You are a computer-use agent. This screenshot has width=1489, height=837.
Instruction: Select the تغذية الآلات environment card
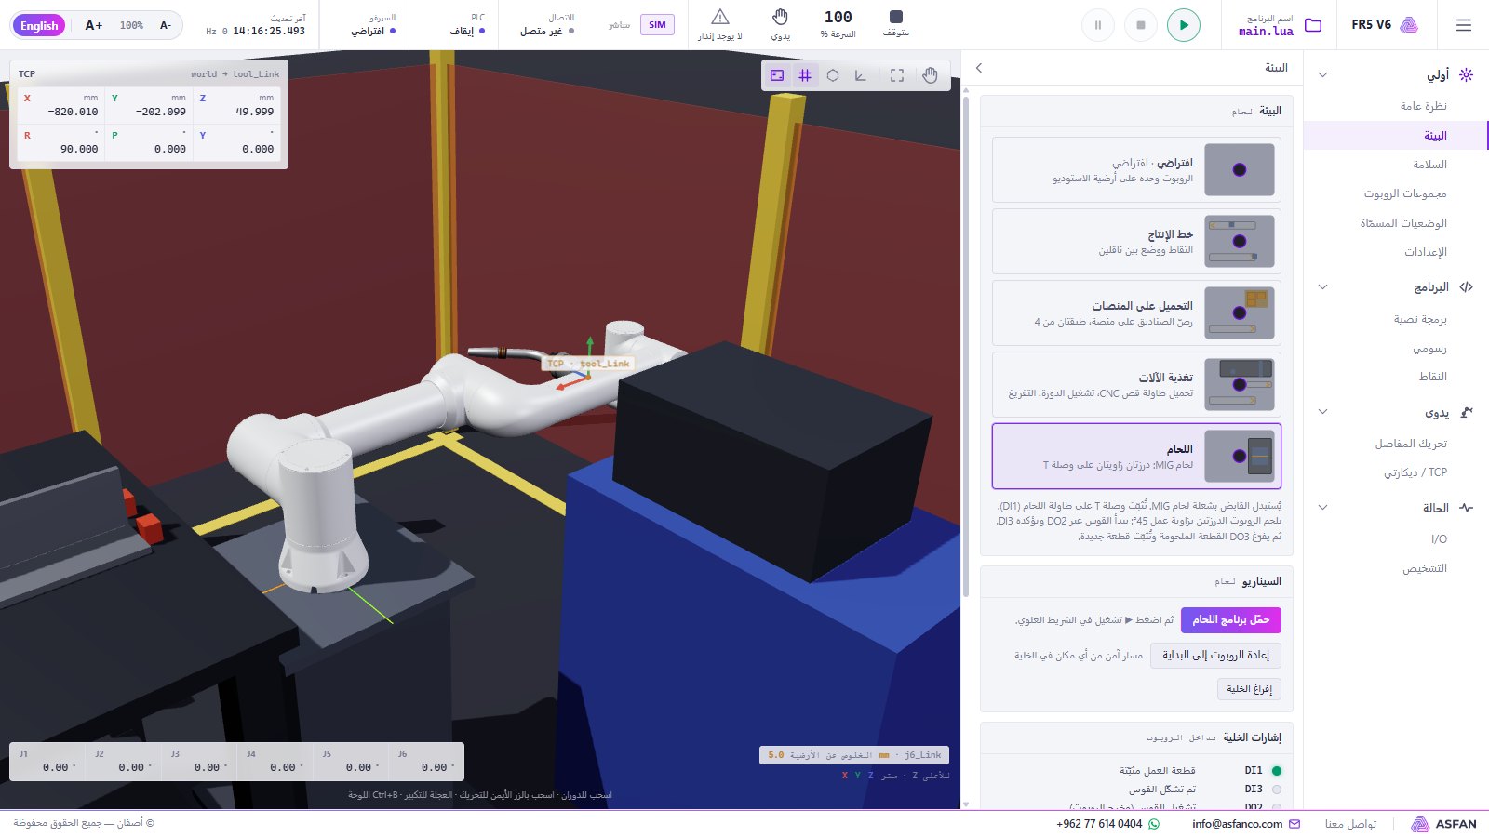pos(1136,385)
